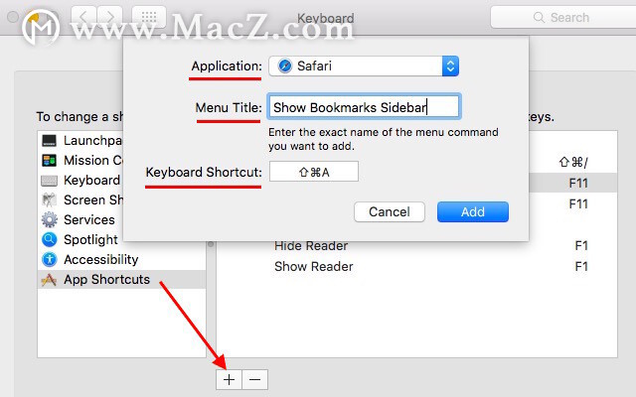Go back with the left chevron button
636x397 pixels.
click(83, 17)
